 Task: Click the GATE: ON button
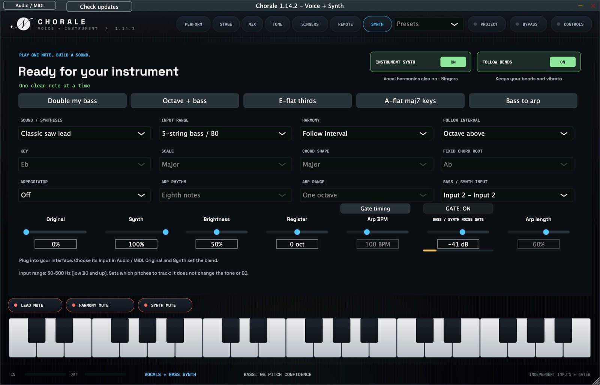click(x=458, y=208)
